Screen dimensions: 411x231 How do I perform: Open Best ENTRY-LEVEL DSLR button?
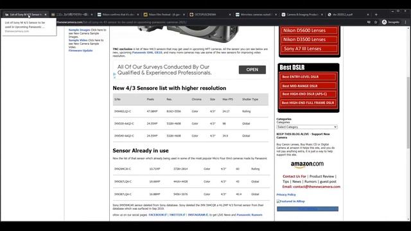[308, 77]
